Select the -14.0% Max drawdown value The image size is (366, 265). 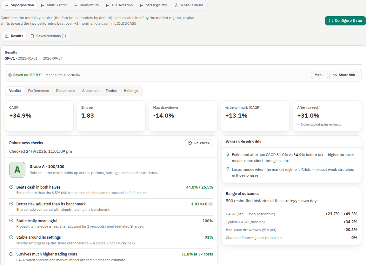click(163, 116)
